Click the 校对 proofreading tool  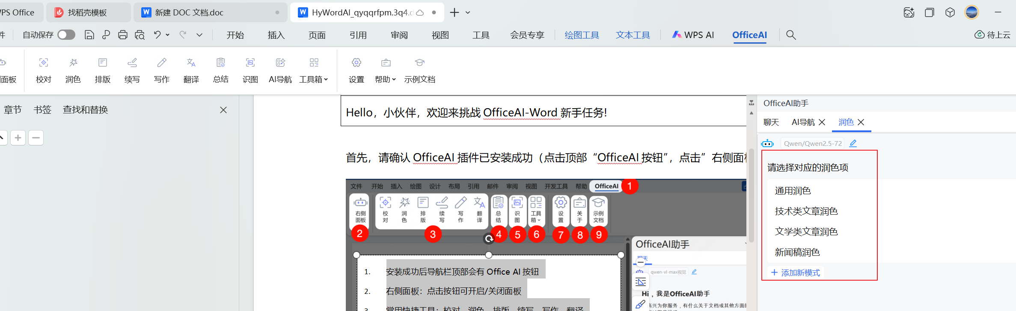pyautogui.click(x=44, y=71)
